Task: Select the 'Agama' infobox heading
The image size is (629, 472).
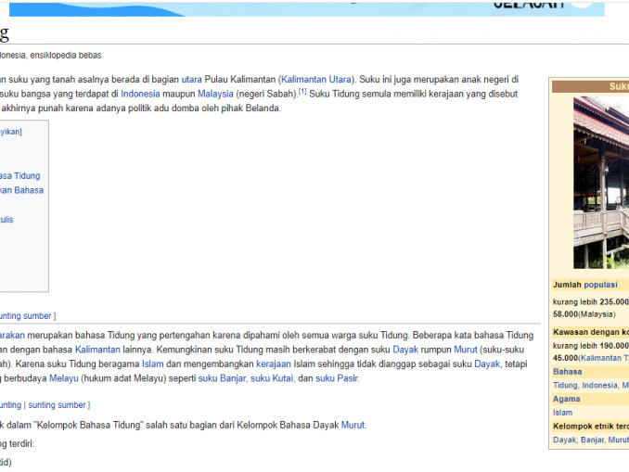Action: coord(567,399)
